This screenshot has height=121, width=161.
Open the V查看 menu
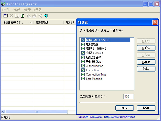pos(27,10)
